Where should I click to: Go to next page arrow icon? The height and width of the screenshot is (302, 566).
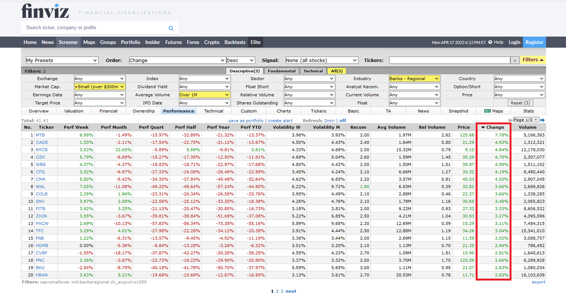click(x=543, y=120)
